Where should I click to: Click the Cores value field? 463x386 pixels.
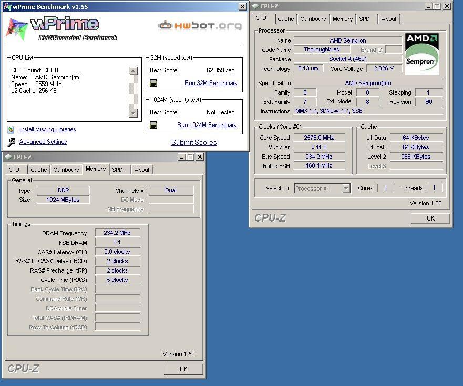(386, 188)
